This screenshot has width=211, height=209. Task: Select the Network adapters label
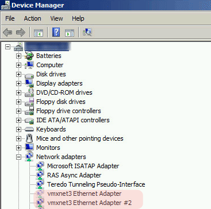61,157
